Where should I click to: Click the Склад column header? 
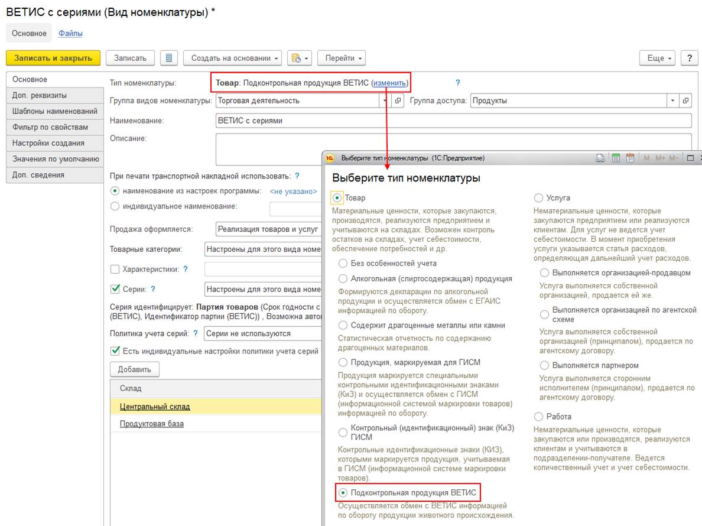(x=216, y=388)
